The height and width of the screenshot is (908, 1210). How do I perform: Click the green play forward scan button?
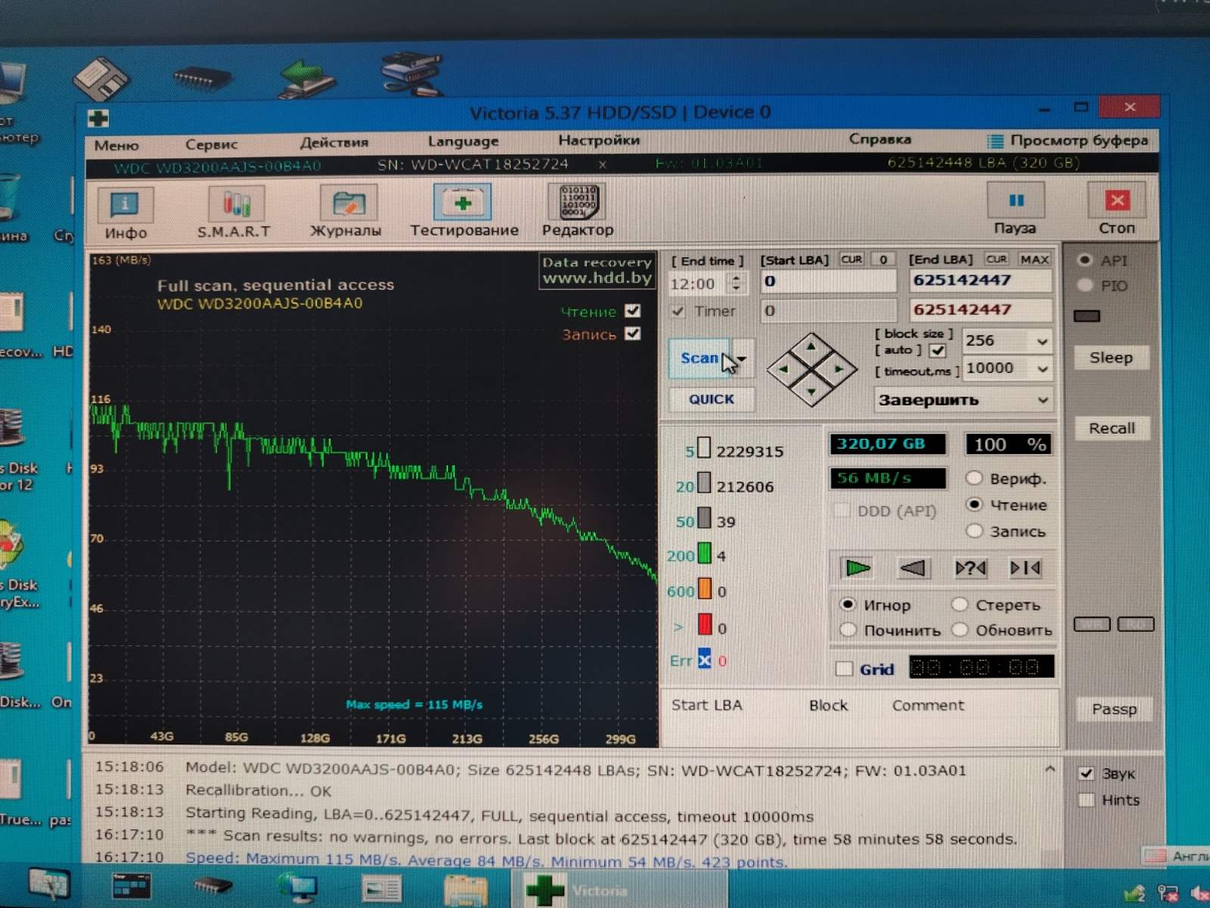pos(858,567)
